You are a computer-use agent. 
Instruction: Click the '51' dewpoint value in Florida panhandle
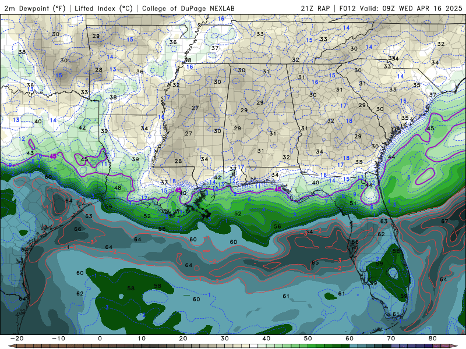[x=353, y=203]
